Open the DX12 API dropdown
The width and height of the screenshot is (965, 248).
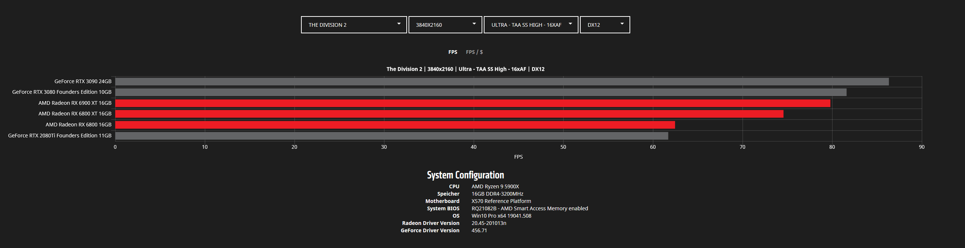point(605,25)
